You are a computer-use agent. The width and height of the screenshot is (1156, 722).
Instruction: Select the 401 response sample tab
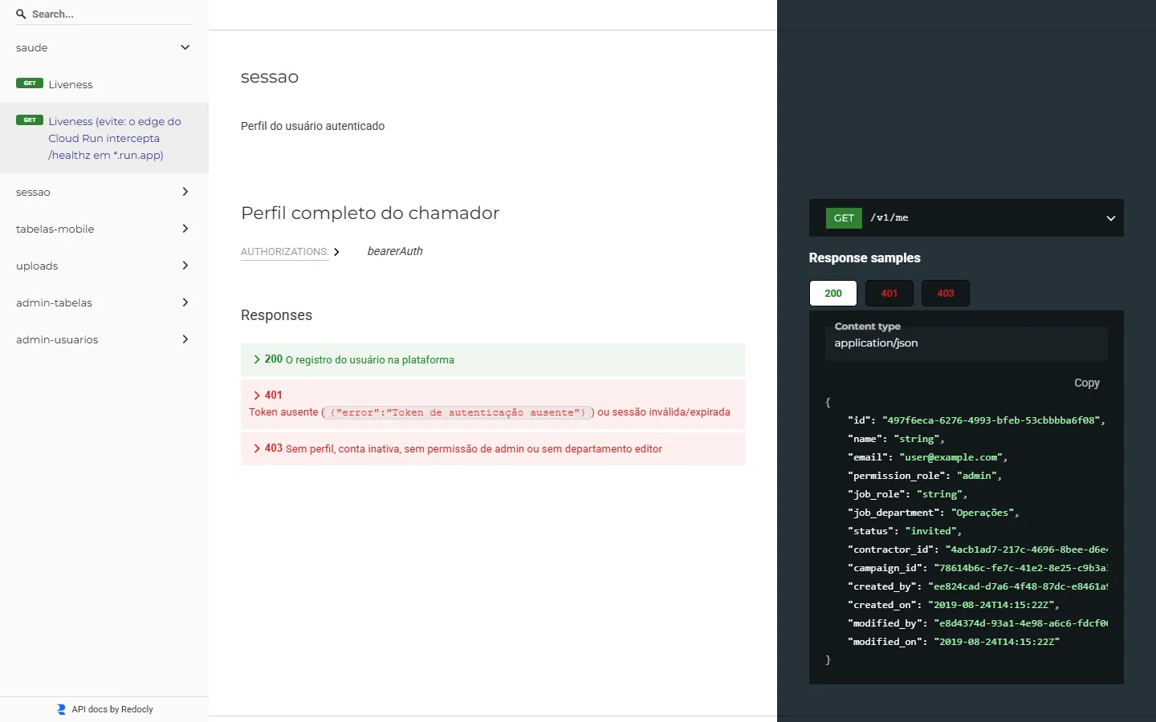(889, 293)
